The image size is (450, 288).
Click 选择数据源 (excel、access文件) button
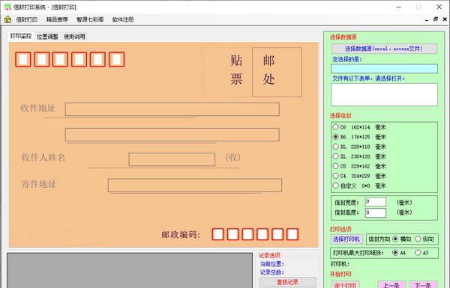[x=384, y=49]
